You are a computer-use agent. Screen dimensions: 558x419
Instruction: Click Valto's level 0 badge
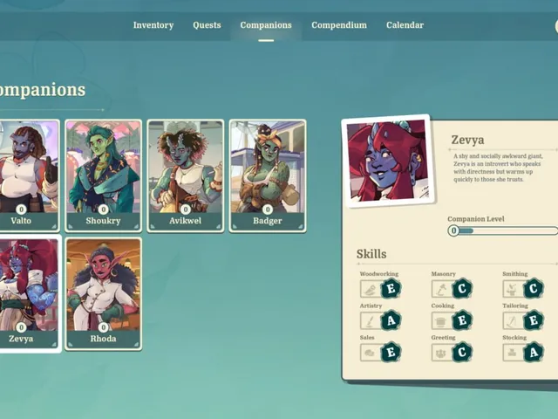tap(21, 209)
